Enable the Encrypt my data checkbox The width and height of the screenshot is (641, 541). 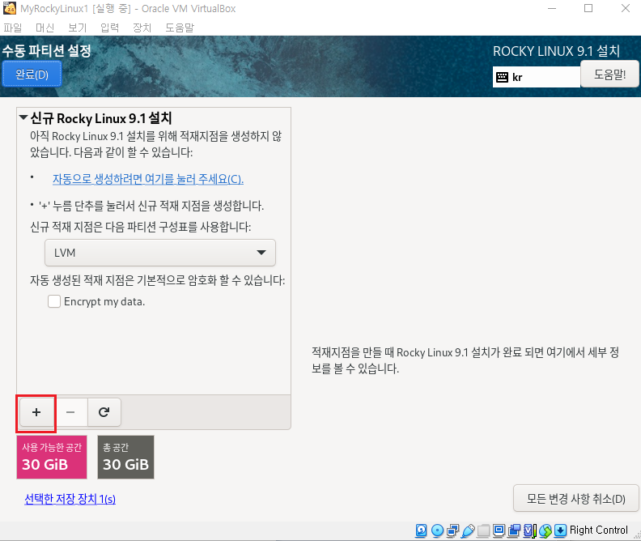(54, 301)
